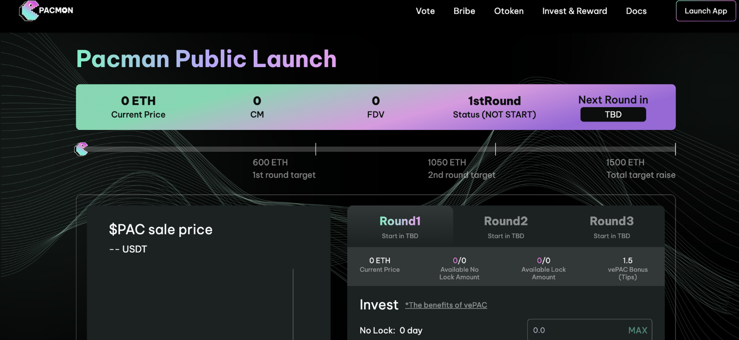The height and width of the screenshot is (340, 739).
Task: Focus the No Lock amount input field
Action: point(590,330)
